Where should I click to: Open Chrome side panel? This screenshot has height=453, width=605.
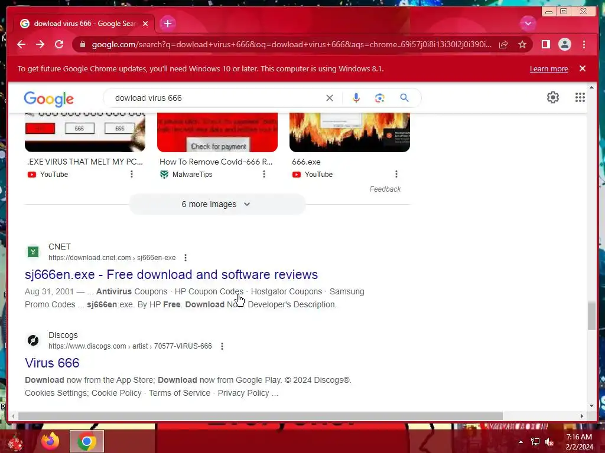click(545, 44)
